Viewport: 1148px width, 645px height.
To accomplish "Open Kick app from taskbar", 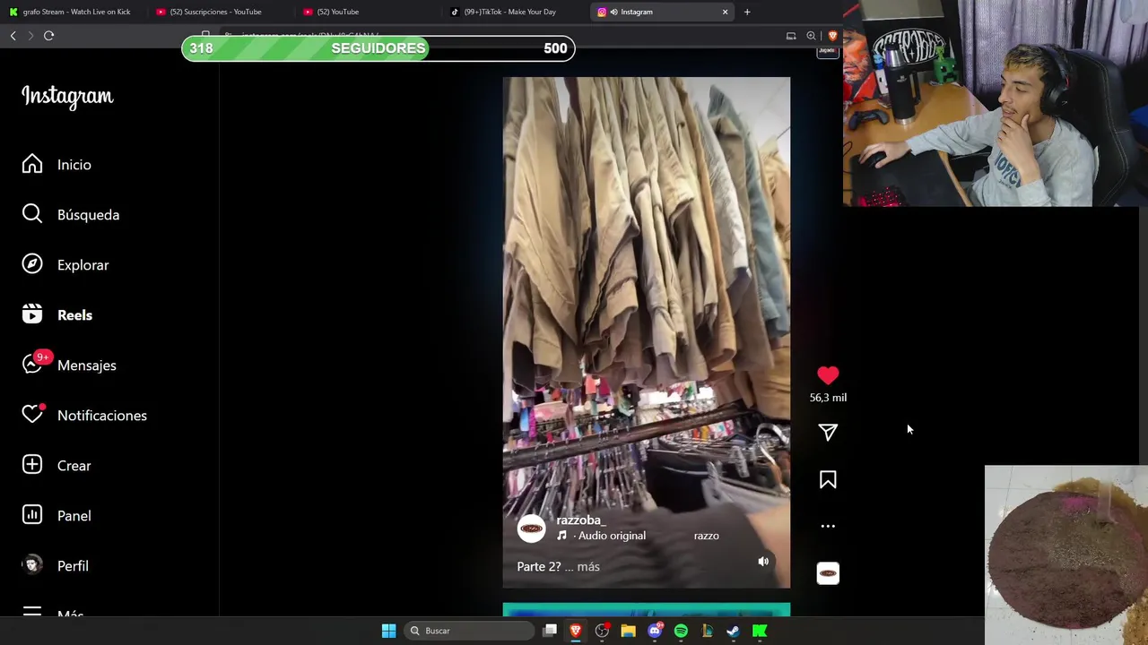I will coord(760,631).
